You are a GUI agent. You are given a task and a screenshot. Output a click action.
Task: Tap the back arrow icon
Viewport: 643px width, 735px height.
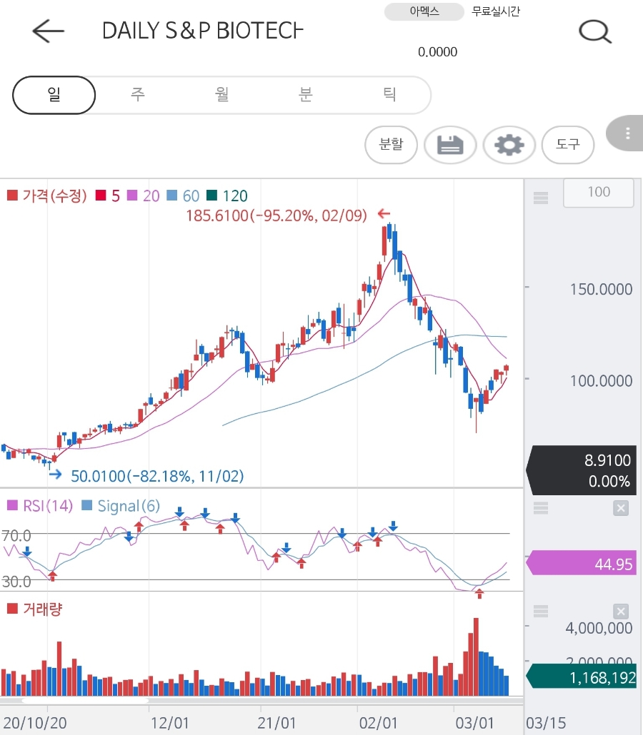click(48, 31)
